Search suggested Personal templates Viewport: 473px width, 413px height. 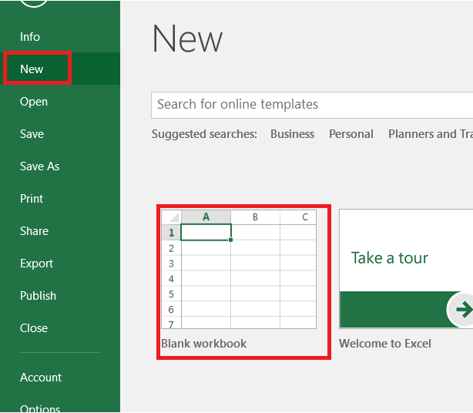click(x=351, y=134)
